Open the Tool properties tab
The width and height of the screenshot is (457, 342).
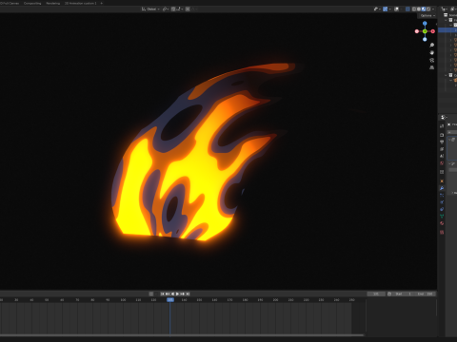(442, 125)
